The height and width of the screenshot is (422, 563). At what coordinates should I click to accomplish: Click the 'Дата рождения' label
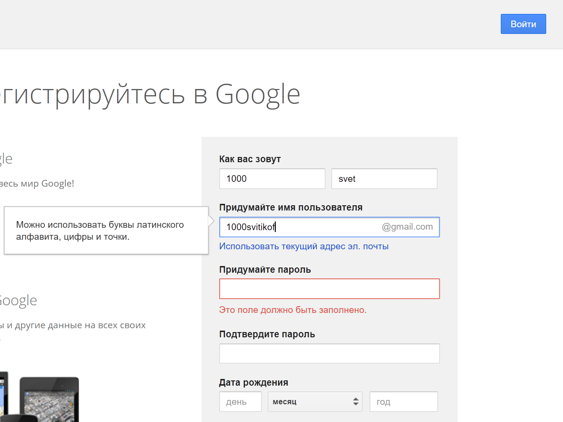pyautogui.click(x=254, y=383)
